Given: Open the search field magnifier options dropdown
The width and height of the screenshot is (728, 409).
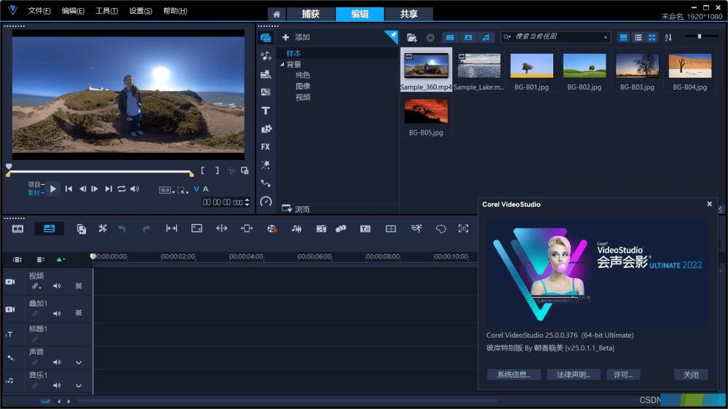Looking at the screenshot, I should pyautogui.click(x=507, y=37).
